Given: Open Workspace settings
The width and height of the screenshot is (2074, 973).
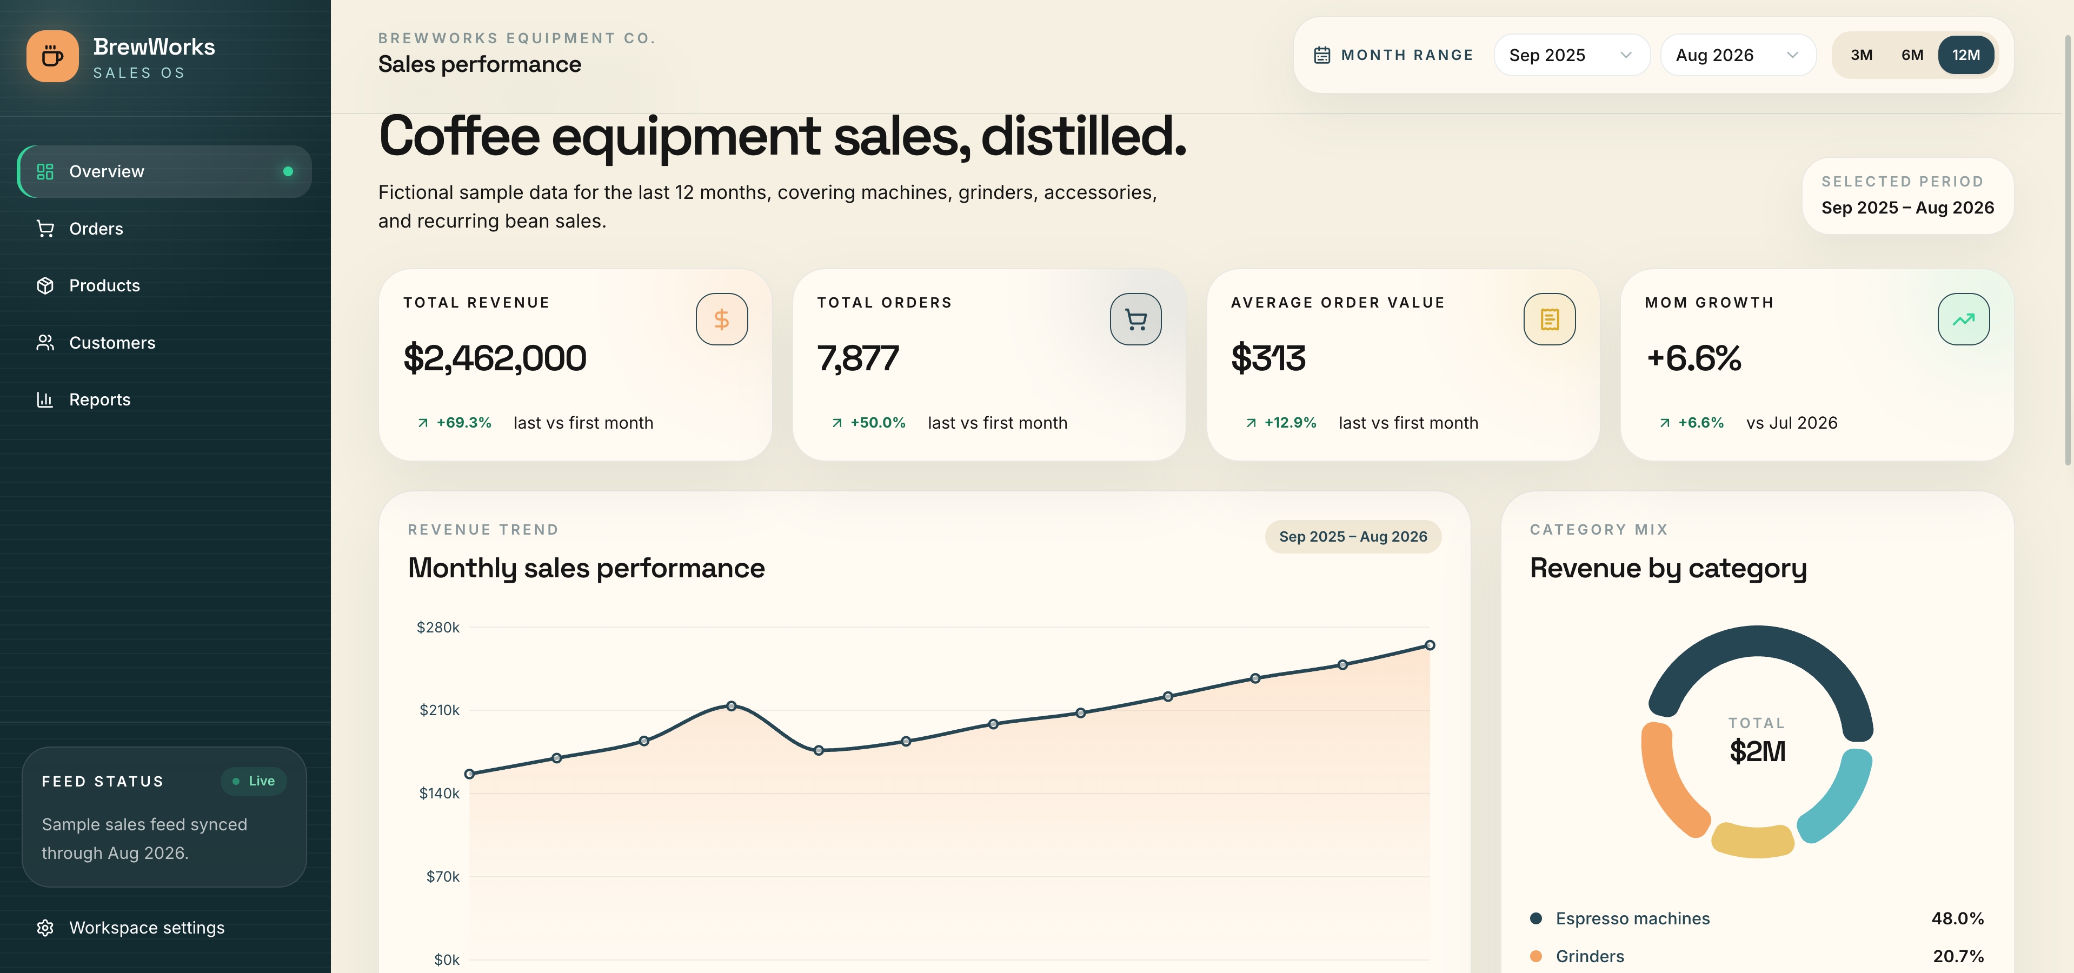Looking at the screenshot, I should (x=164, y=928).
